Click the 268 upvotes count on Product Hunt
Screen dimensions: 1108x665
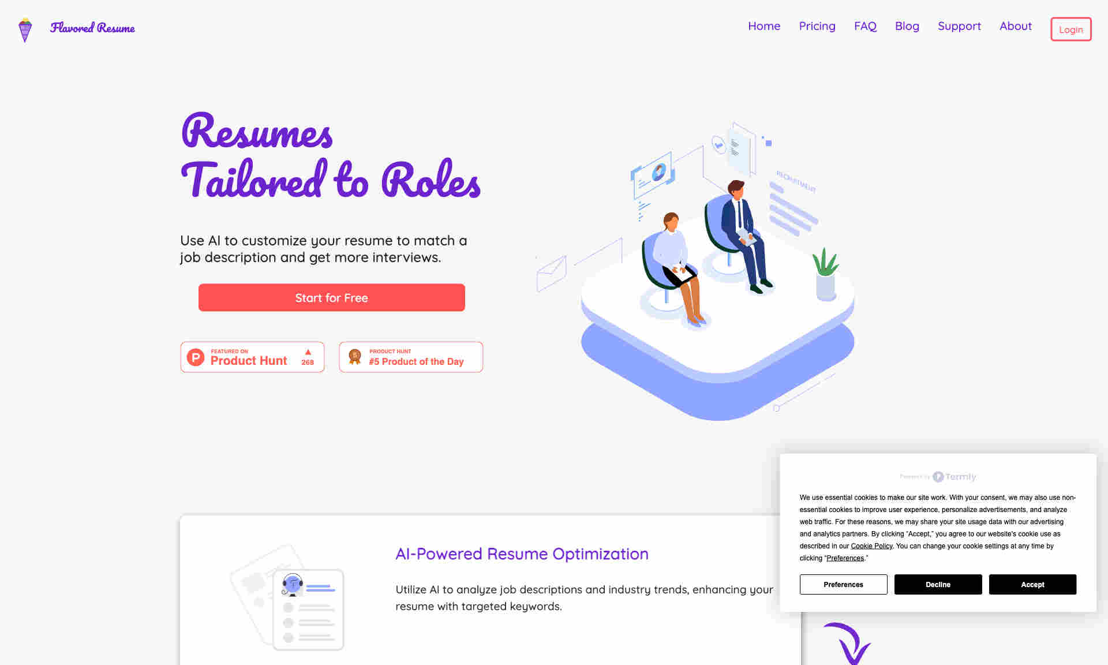[x=308, y=362]
